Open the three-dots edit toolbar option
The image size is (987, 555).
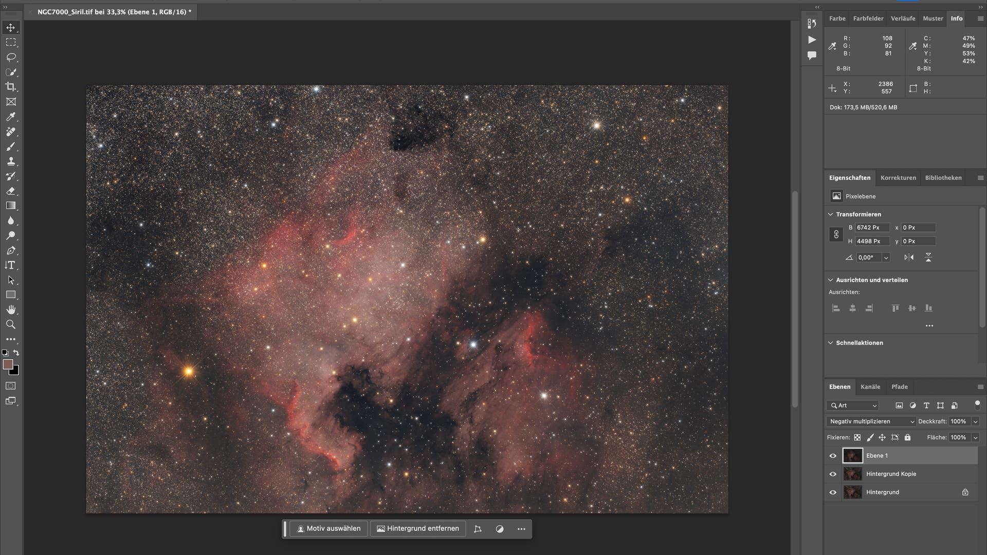click(x=11, y=339)
